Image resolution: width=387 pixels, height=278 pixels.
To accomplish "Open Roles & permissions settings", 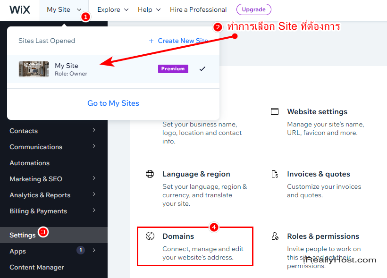I will (323, 236).
